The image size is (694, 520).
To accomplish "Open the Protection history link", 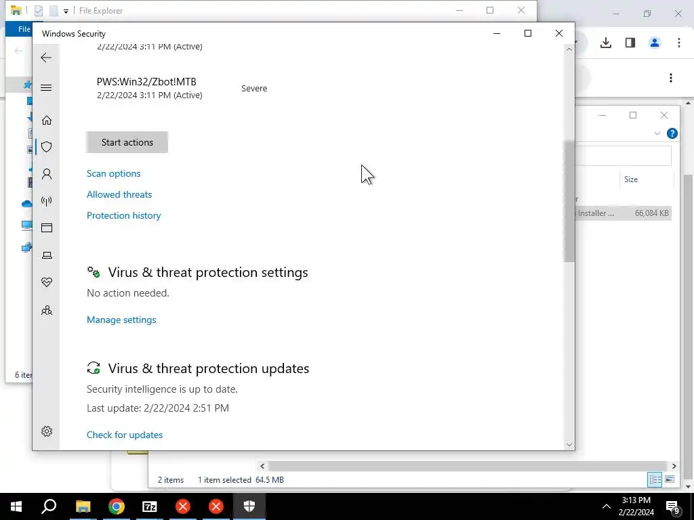I will (x=123, y=215).
